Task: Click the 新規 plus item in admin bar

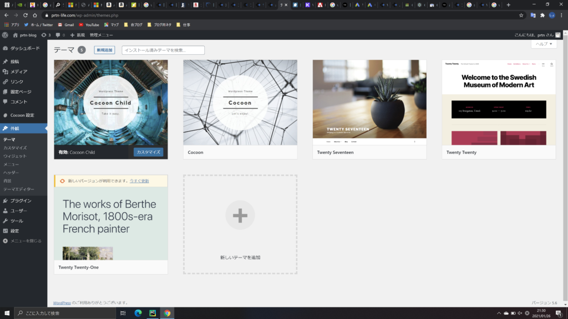Action: click(x=77, y=35)
